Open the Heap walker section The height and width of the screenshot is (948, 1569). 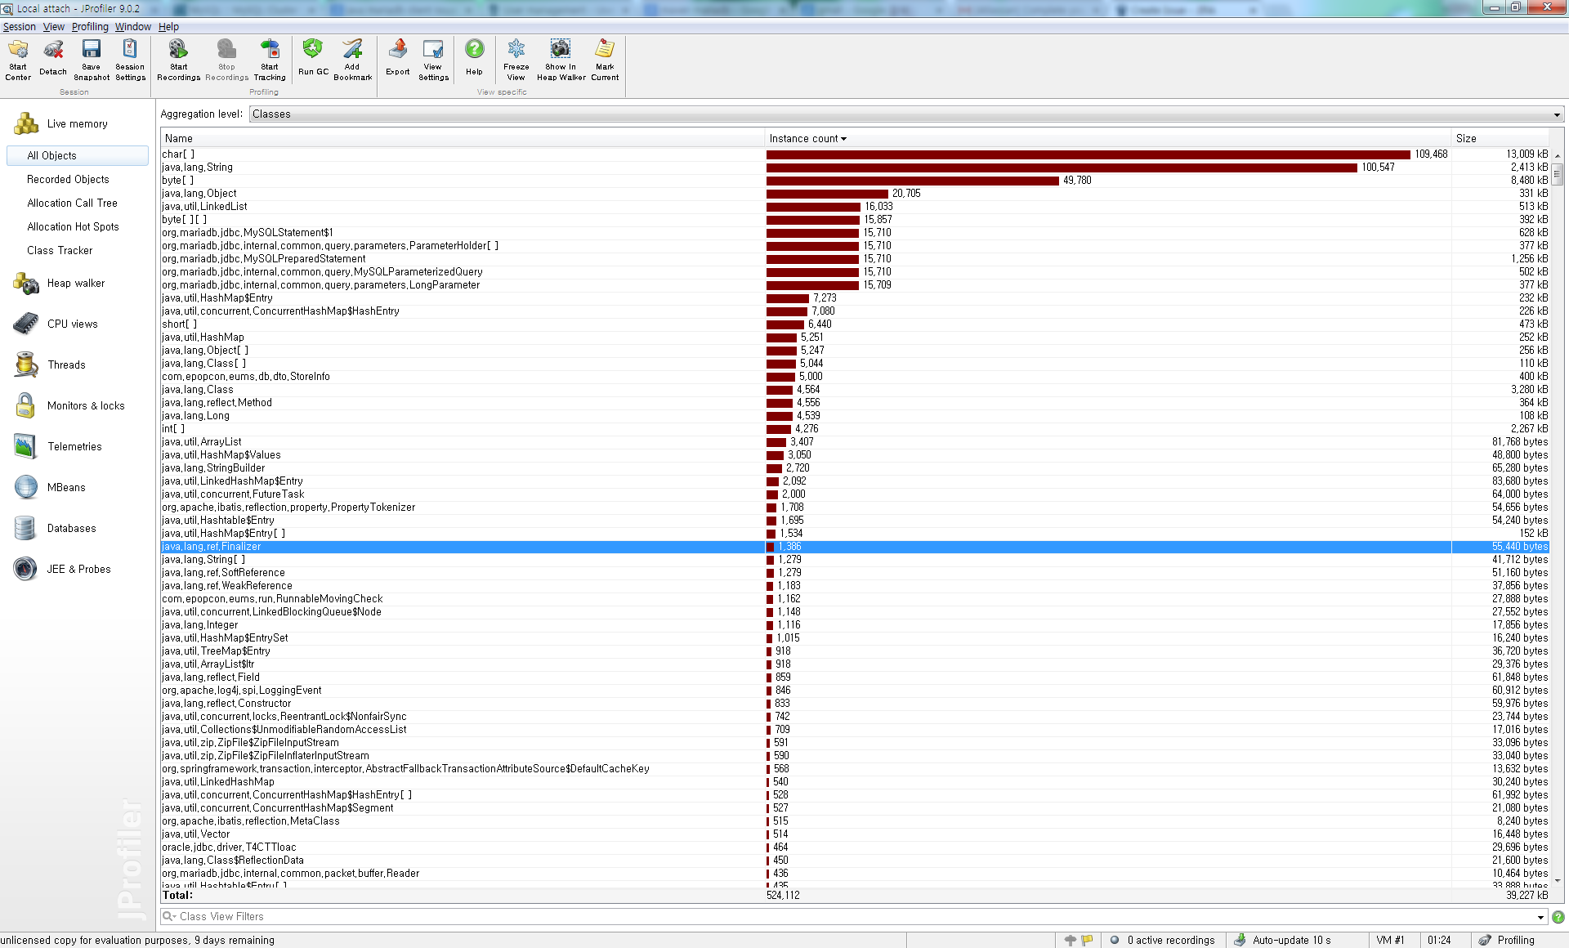pos(75,284)
